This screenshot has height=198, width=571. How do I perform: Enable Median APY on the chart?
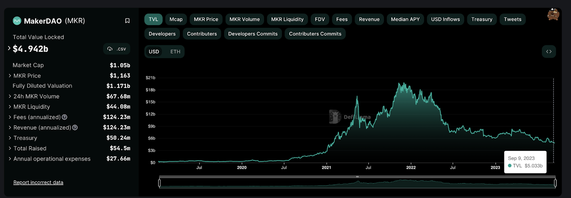click(405, 19)
